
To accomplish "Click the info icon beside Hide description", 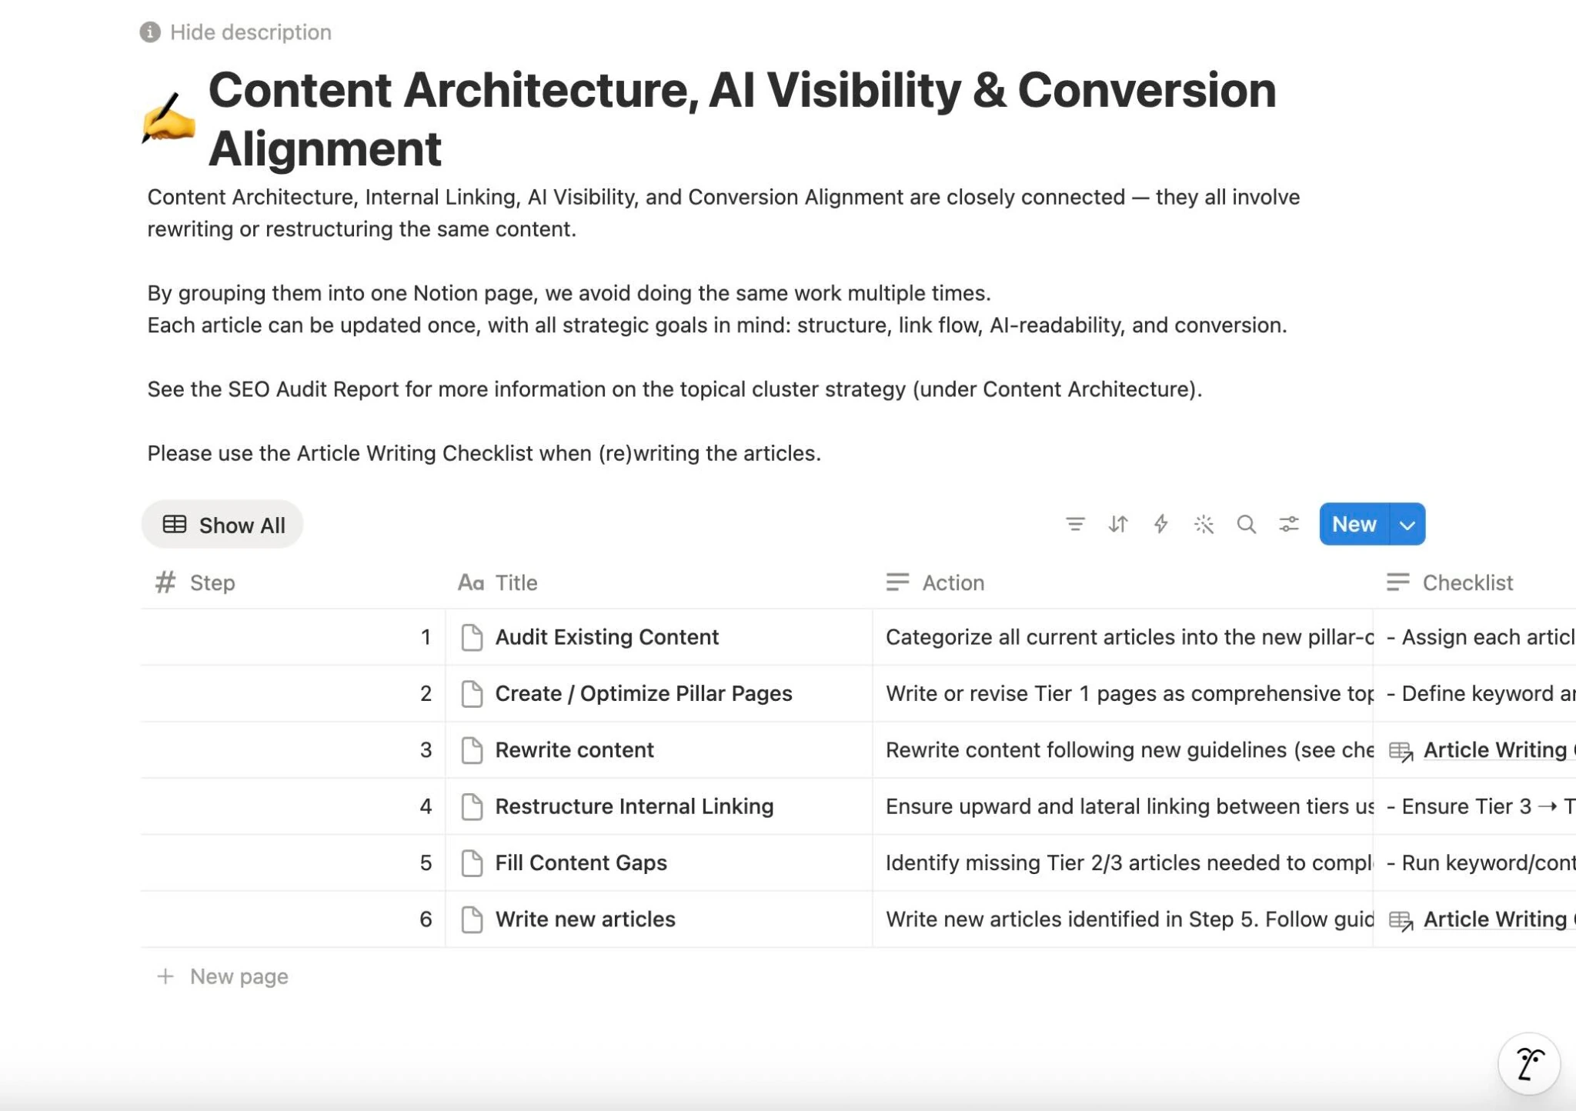I will coord(150,32).
